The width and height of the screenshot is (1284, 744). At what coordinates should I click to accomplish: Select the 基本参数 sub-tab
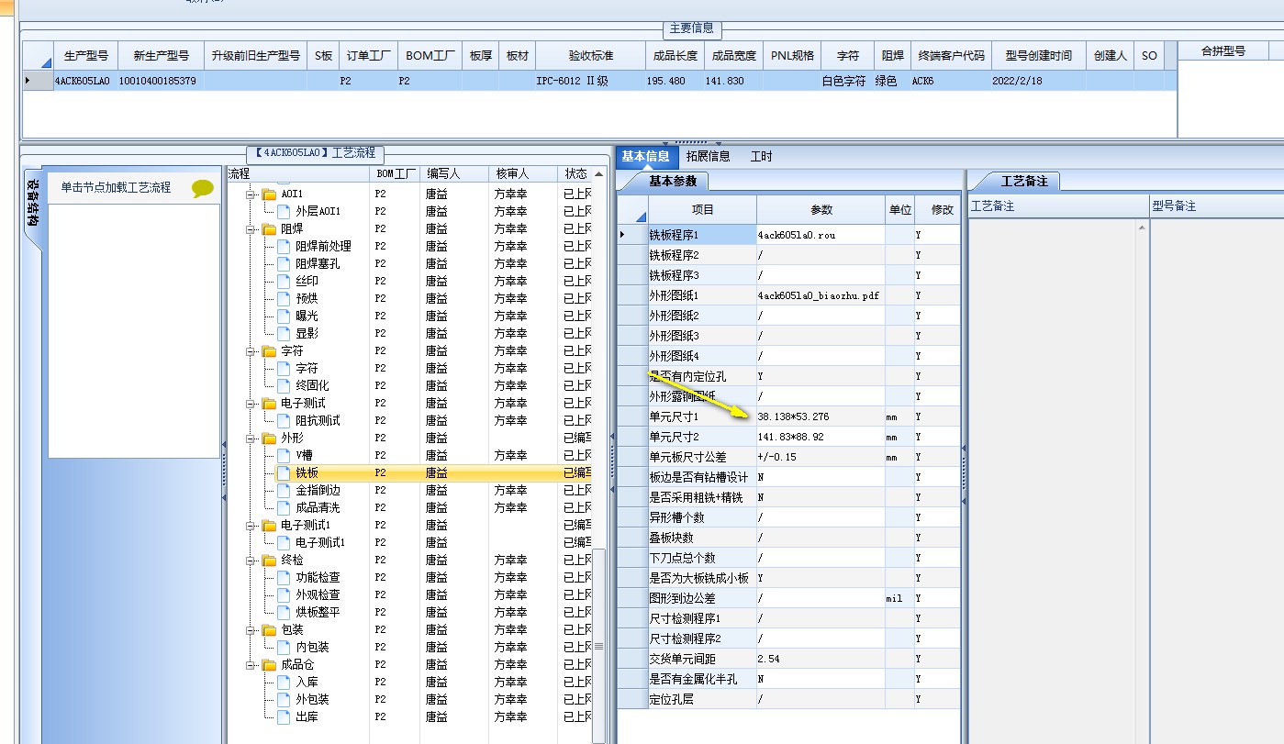pyautogui.click(x=673, y=182)
